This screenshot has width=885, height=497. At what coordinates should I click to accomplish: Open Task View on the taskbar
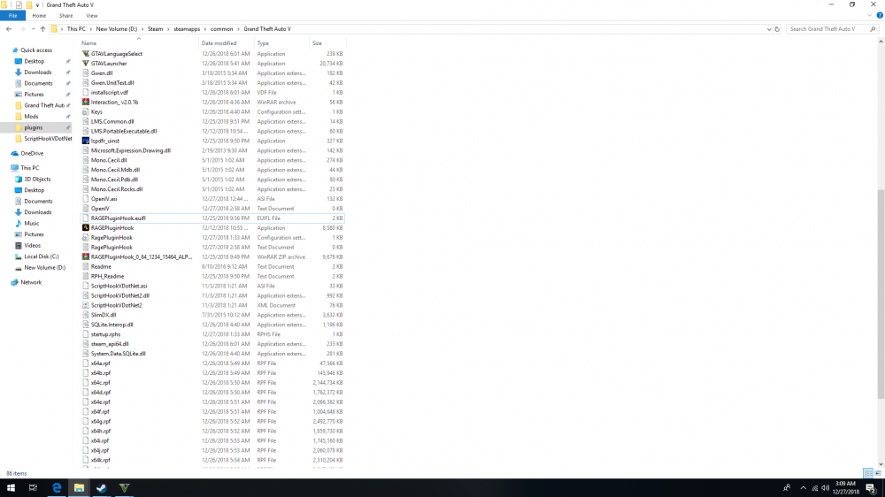[33, 488]
